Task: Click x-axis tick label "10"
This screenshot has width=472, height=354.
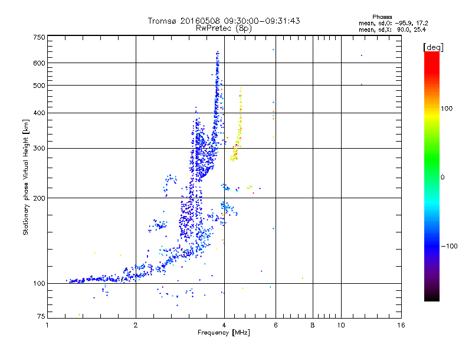Action: [341, 325]
